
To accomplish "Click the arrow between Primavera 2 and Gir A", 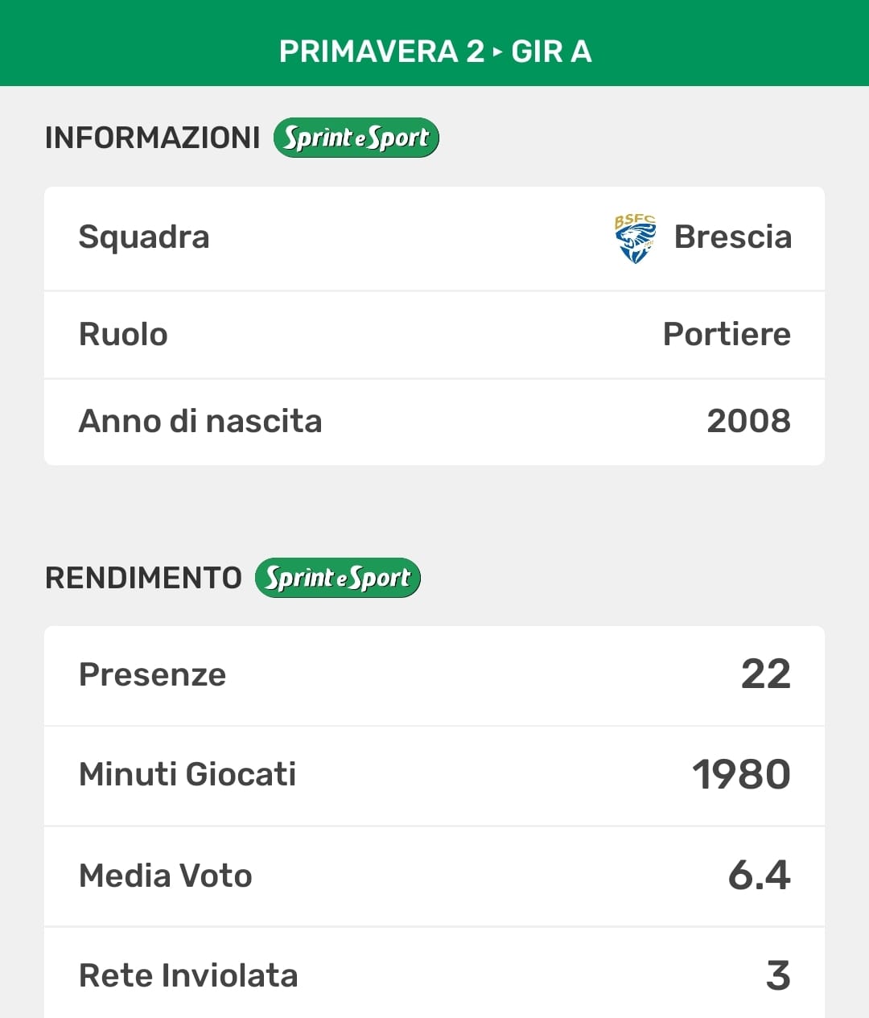I will 497,52.
